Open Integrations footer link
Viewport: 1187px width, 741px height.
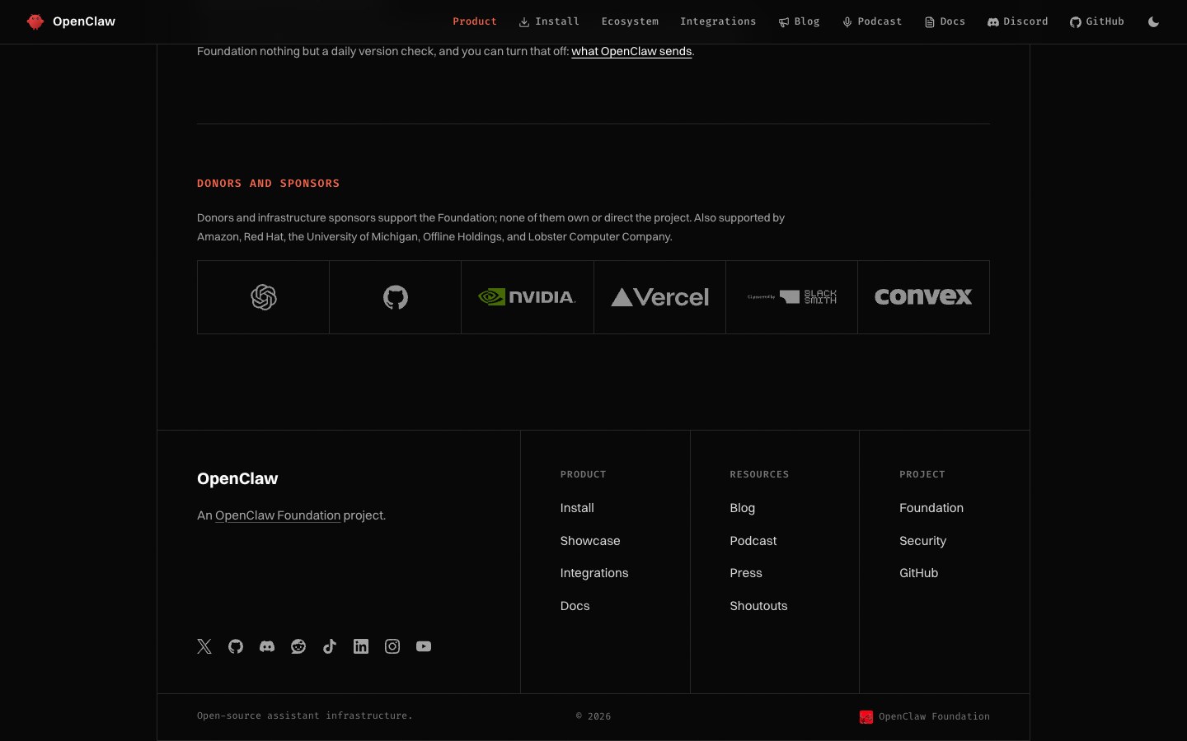pyautogui.click(x=594, y=573)
